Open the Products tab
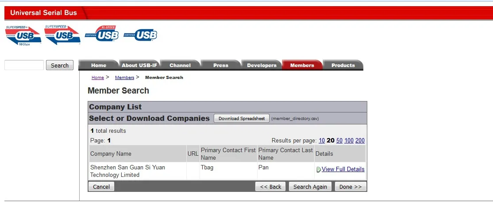 (343, 65)
